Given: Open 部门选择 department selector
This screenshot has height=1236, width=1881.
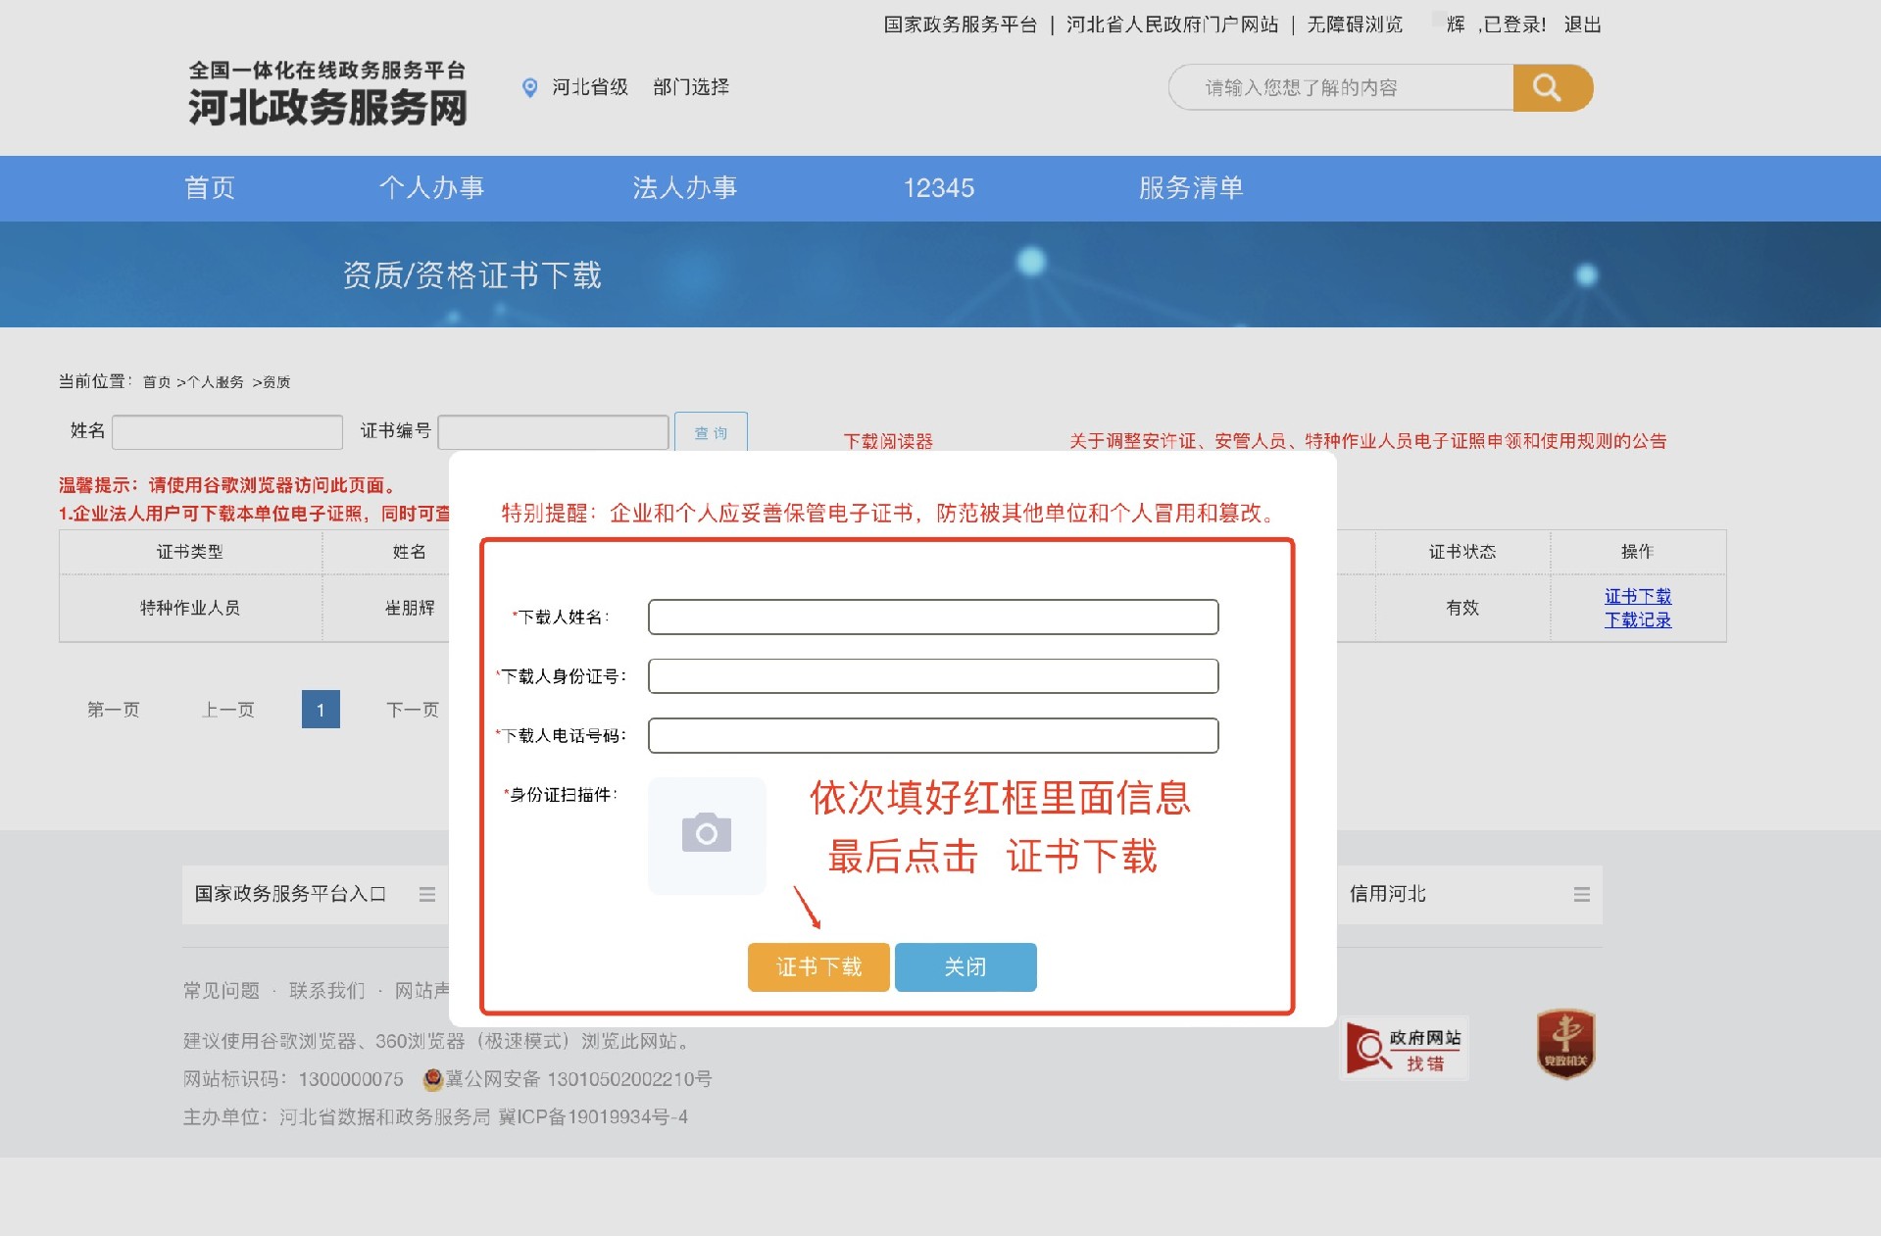Looking at the screenshot, I should point(691,87).
